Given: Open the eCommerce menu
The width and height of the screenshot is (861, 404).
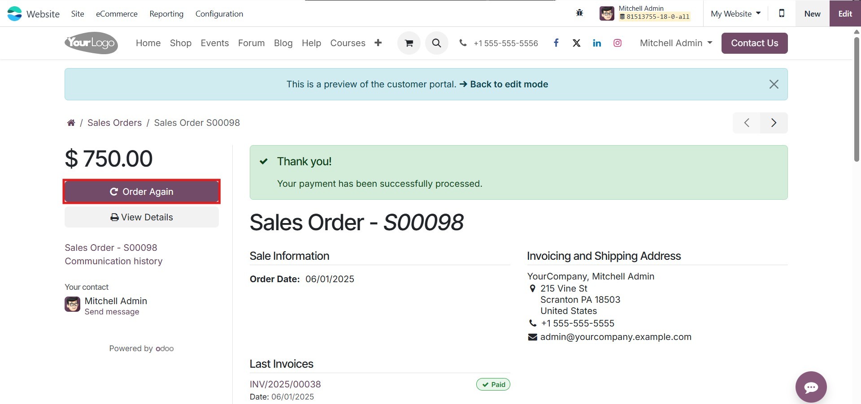Looking at the screenshot, I should (x=117, y=14).
